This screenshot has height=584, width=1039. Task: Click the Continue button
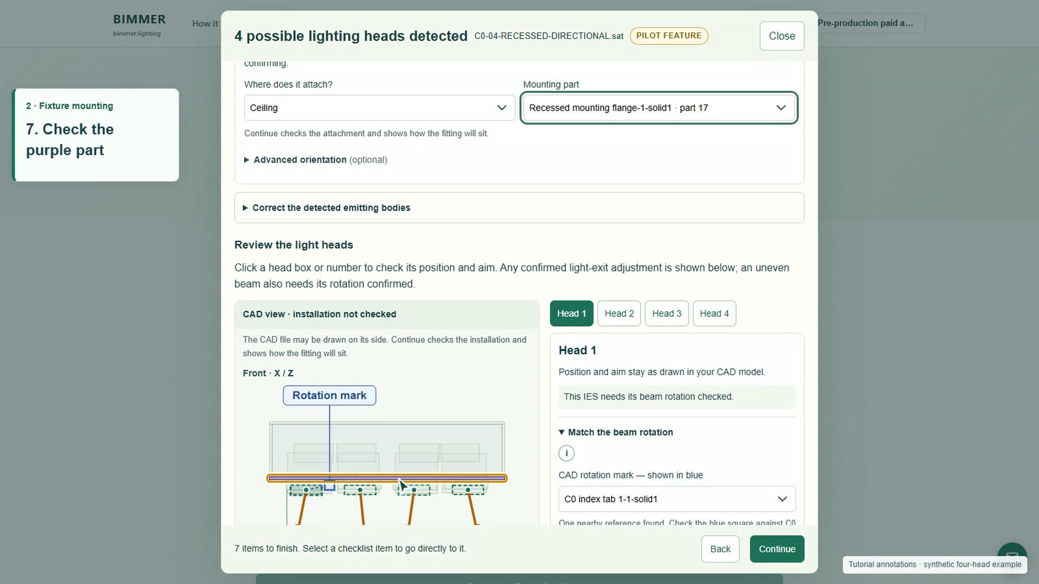click(x=777, y=549)
